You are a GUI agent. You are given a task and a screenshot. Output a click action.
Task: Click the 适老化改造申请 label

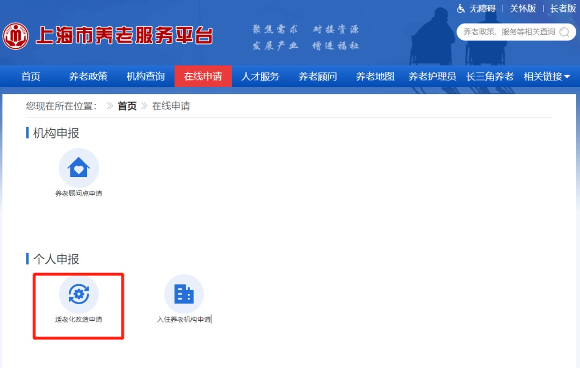click(79, 320)
